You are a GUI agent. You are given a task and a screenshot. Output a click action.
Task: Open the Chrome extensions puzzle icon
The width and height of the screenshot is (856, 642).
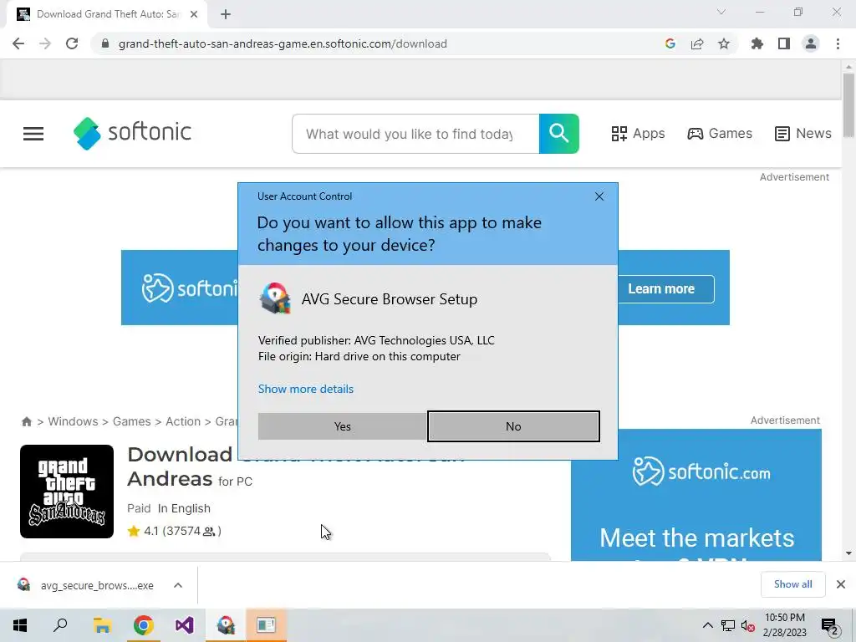(x=757, y=43)
